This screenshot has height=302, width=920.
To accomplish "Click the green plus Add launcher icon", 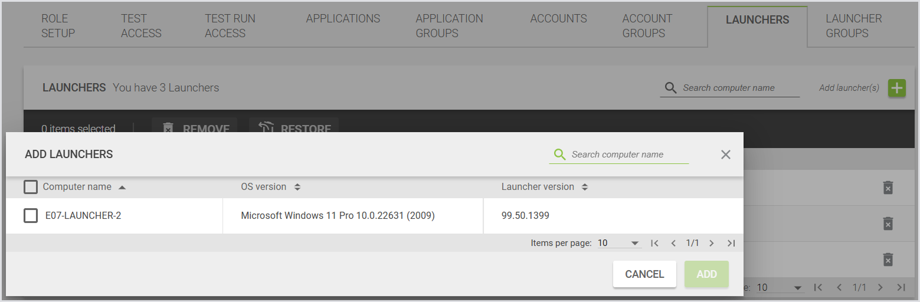I will pyautogui.click(x=897, y=88).
